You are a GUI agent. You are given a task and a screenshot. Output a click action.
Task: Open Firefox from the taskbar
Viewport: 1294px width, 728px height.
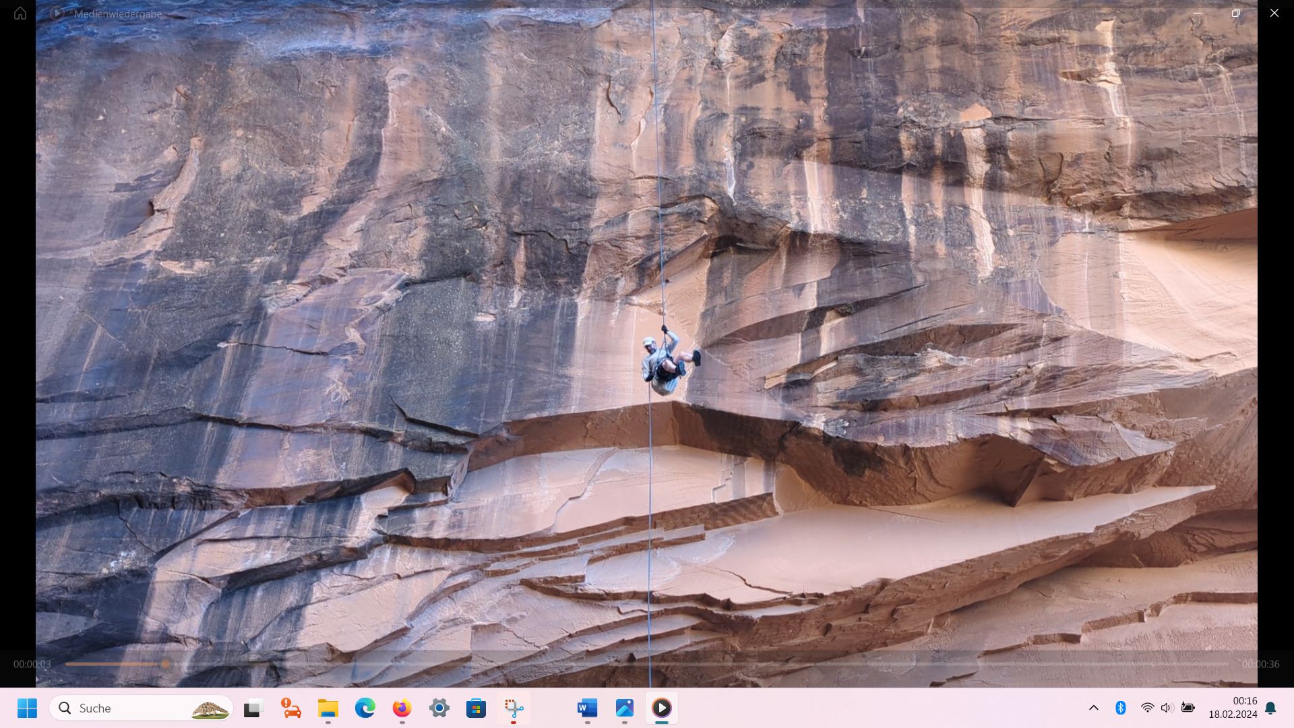coord(402,708)
